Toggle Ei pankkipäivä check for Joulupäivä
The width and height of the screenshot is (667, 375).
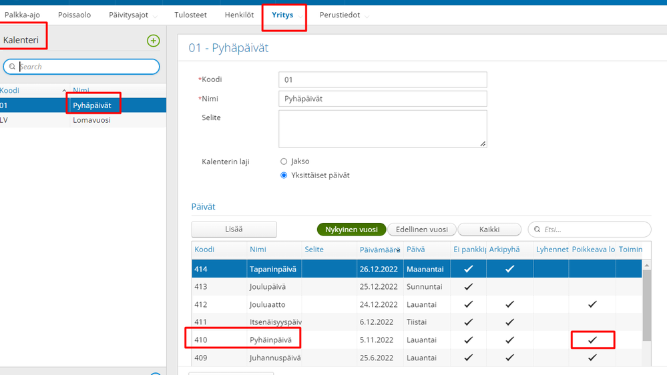tap(468, 286)
